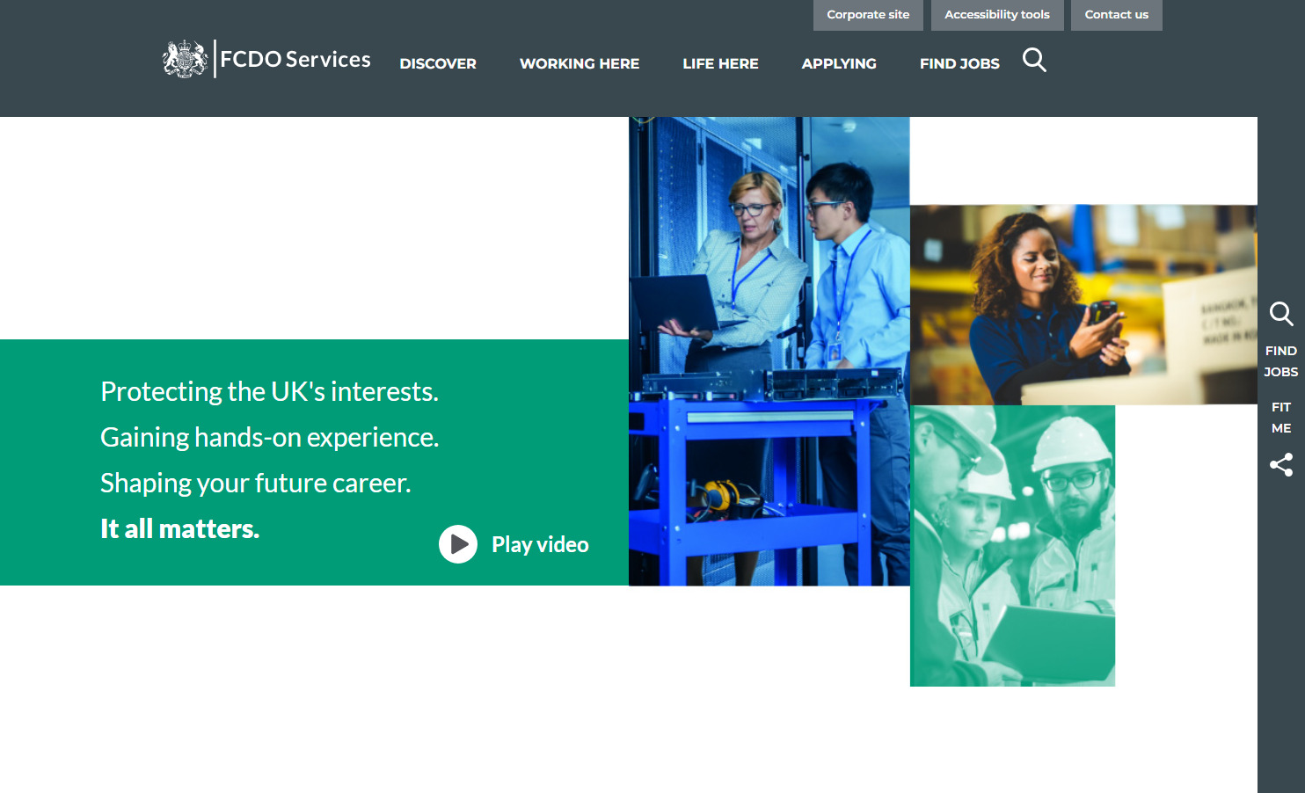Click FIND JOBS on the right sidebar

[x=1281, y=360]
